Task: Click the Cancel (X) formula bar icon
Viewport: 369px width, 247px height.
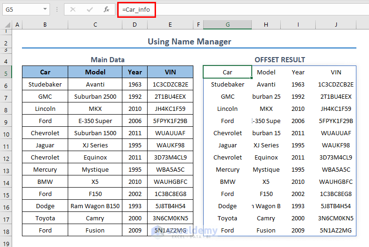Action: (x=72, y=9)
